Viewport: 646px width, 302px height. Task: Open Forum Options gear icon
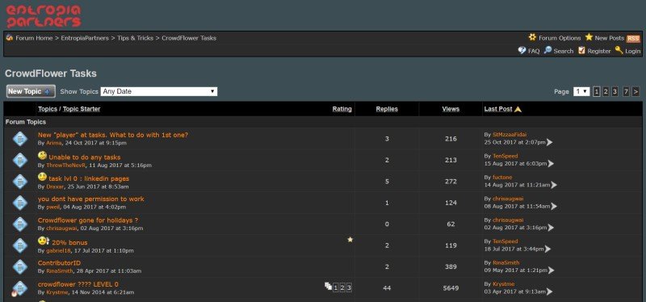tap(533, 37)
